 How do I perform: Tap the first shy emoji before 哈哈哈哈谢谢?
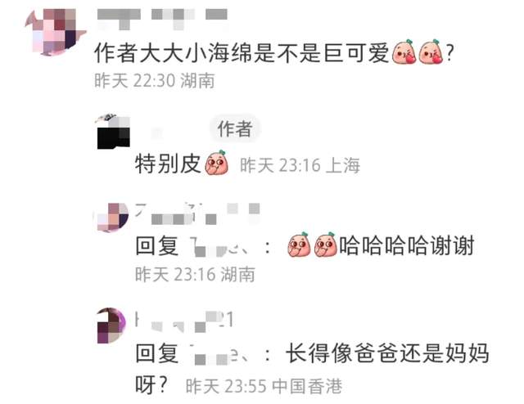coord(299,245)
